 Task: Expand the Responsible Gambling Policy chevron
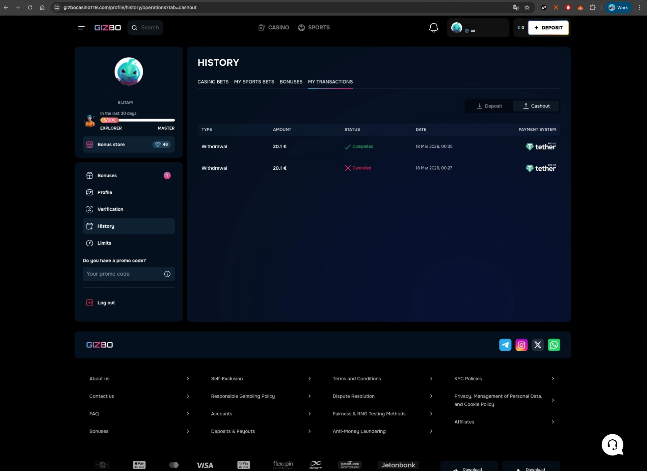pyautogui.click(x=309, y=396)
